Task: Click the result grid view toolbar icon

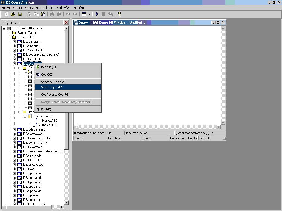Action: pos(84,14)
